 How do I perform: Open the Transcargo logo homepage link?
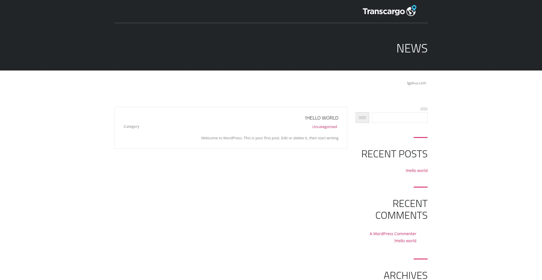(x=390, y=11)
